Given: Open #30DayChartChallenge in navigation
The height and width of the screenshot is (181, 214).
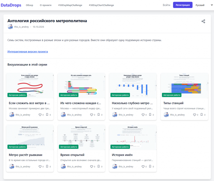Looking at the screenshot, I should coord(102,5).
